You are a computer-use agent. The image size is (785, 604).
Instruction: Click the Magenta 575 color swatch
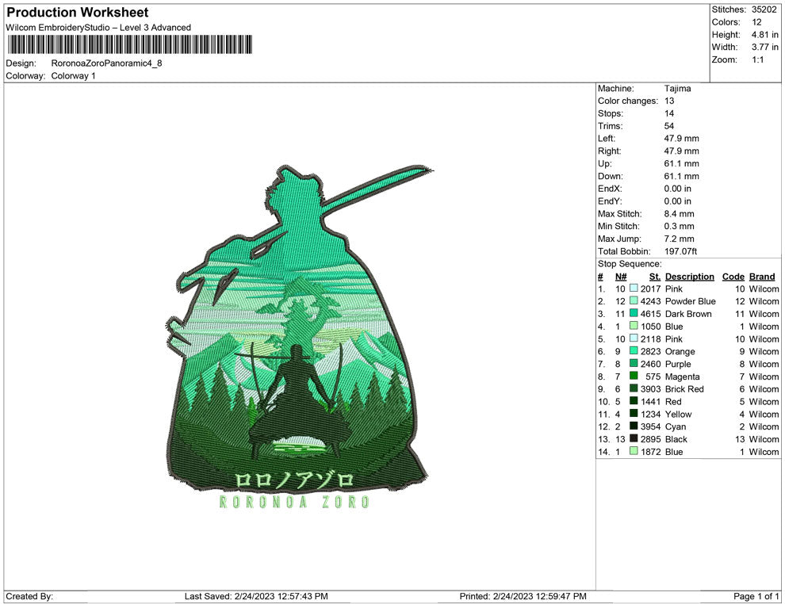pos(634,376)
